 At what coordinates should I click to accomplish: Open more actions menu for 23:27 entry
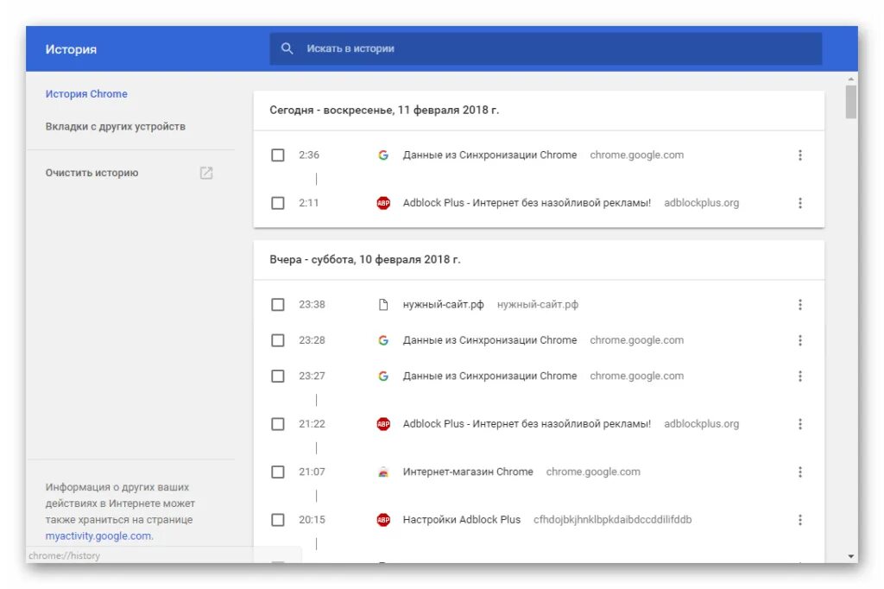click(800, 377)
